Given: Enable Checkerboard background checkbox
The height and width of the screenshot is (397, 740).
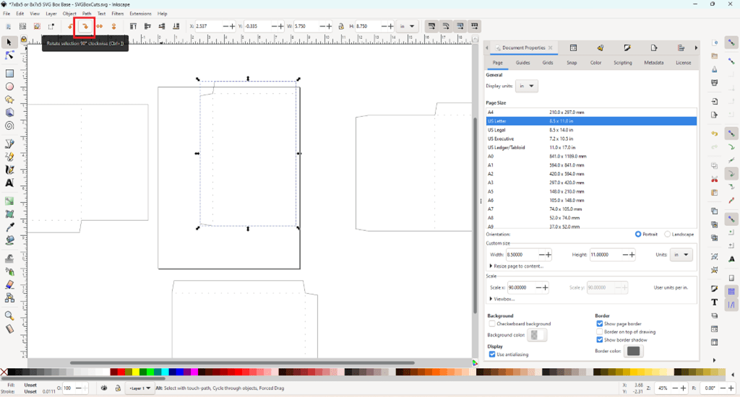Looking at the screenshot, I should (x=492, y=324).
